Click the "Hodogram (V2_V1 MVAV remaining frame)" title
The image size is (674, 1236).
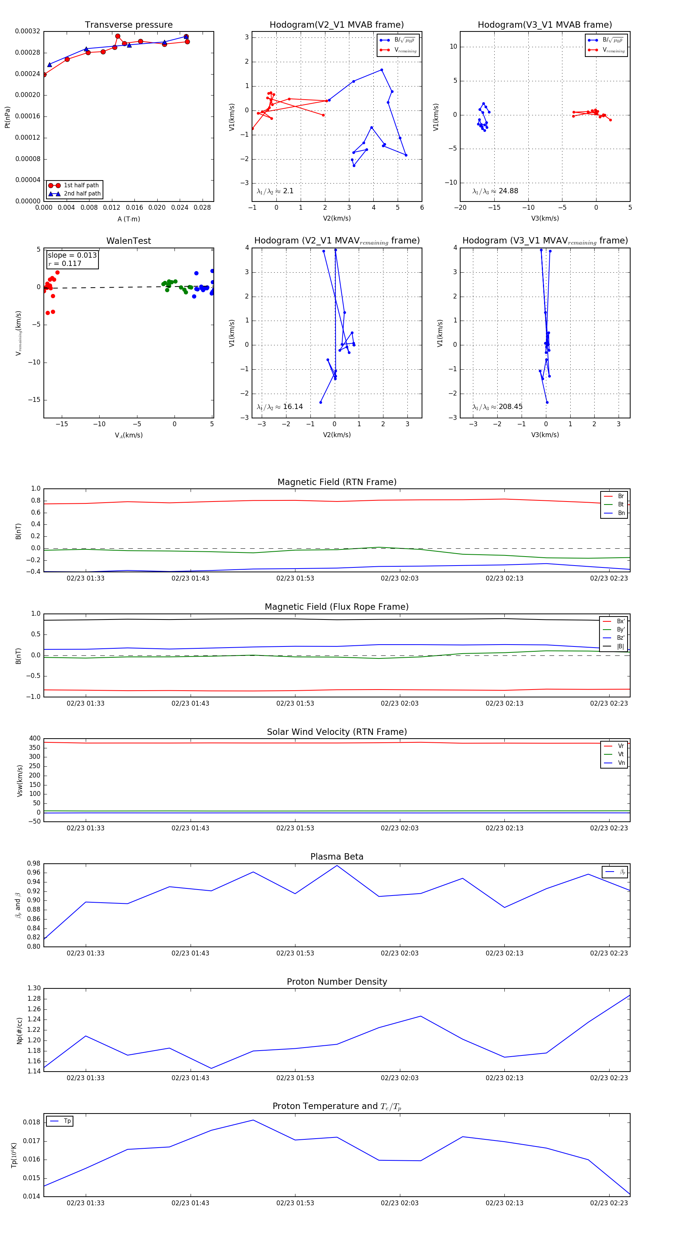click(337, 241)
